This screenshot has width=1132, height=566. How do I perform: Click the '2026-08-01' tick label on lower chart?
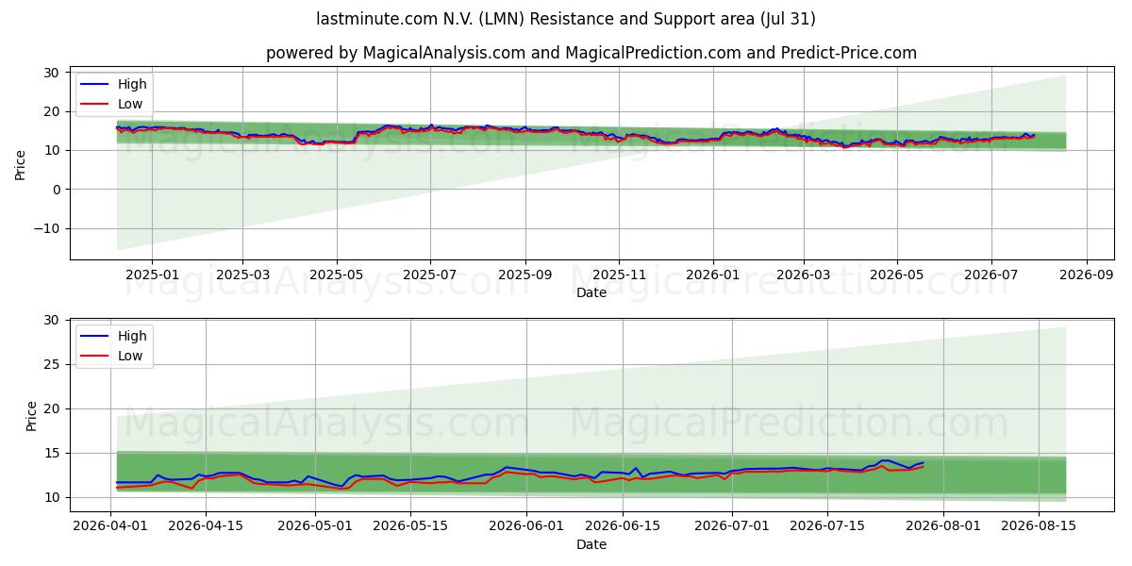[x=943, y=526]
